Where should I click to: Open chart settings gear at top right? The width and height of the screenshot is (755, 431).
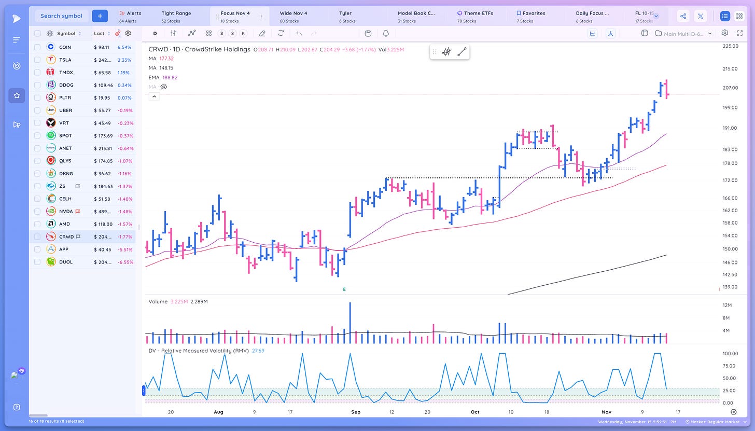tap(725, 33)
